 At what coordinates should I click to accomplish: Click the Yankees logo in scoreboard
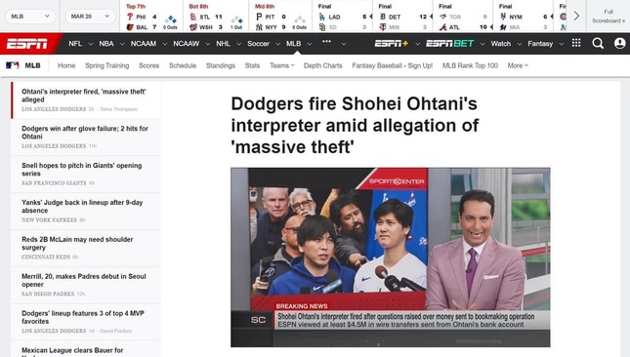click(259, 27)
